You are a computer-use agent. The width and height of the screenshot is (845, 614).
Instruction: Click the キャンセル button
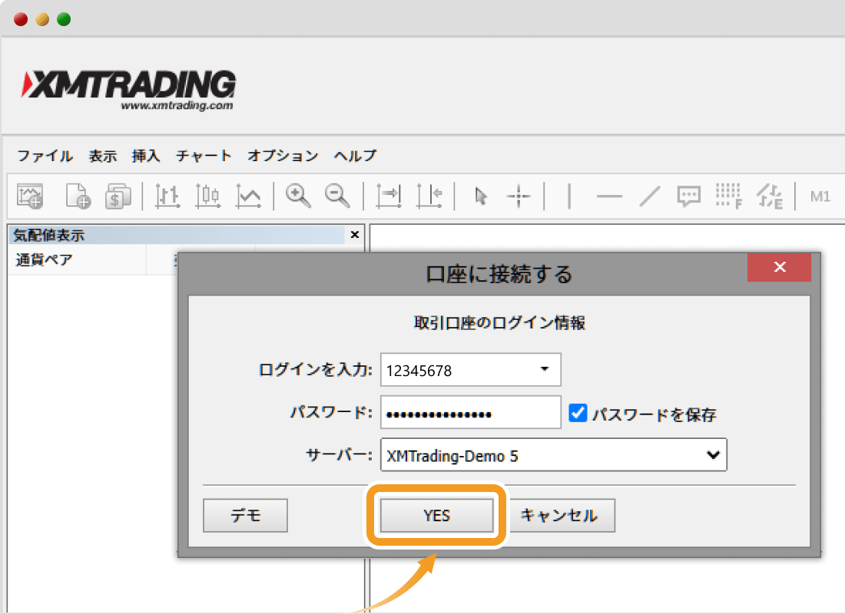pyautogui.click(x=561, y=516)
